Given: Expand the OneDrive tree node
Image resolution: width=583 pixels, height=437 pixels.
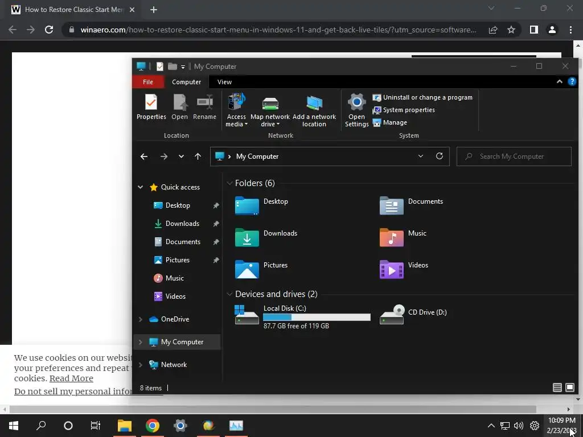Looking at the screenshot, I should click(x=141, y=319).
